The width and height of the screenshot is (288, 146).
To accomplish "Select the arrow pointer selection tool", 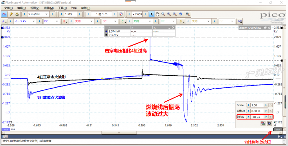I will coord(152,14).
